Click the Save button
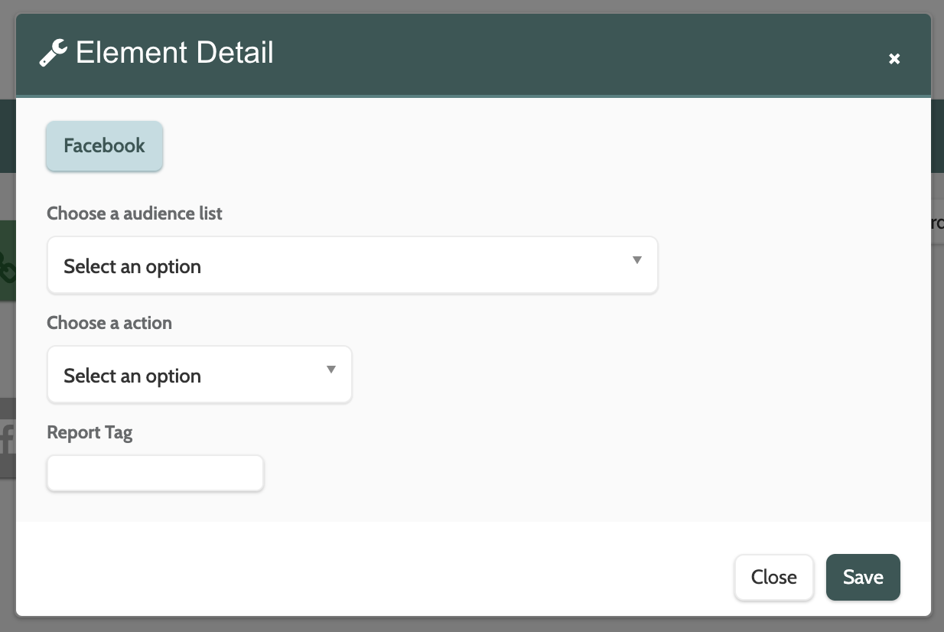 click(863, 578)
